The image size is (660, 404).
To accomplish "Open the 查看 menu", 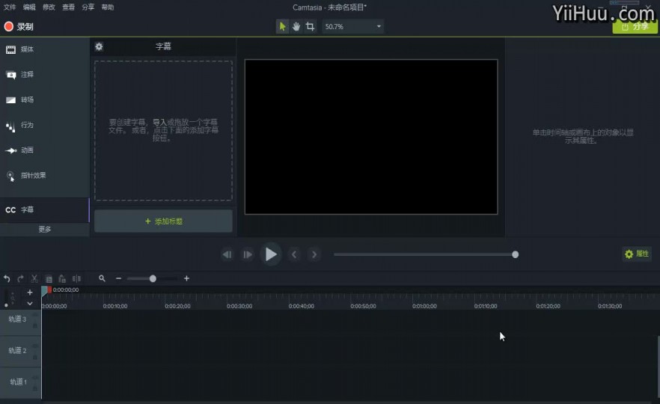I will click(68, 7).
